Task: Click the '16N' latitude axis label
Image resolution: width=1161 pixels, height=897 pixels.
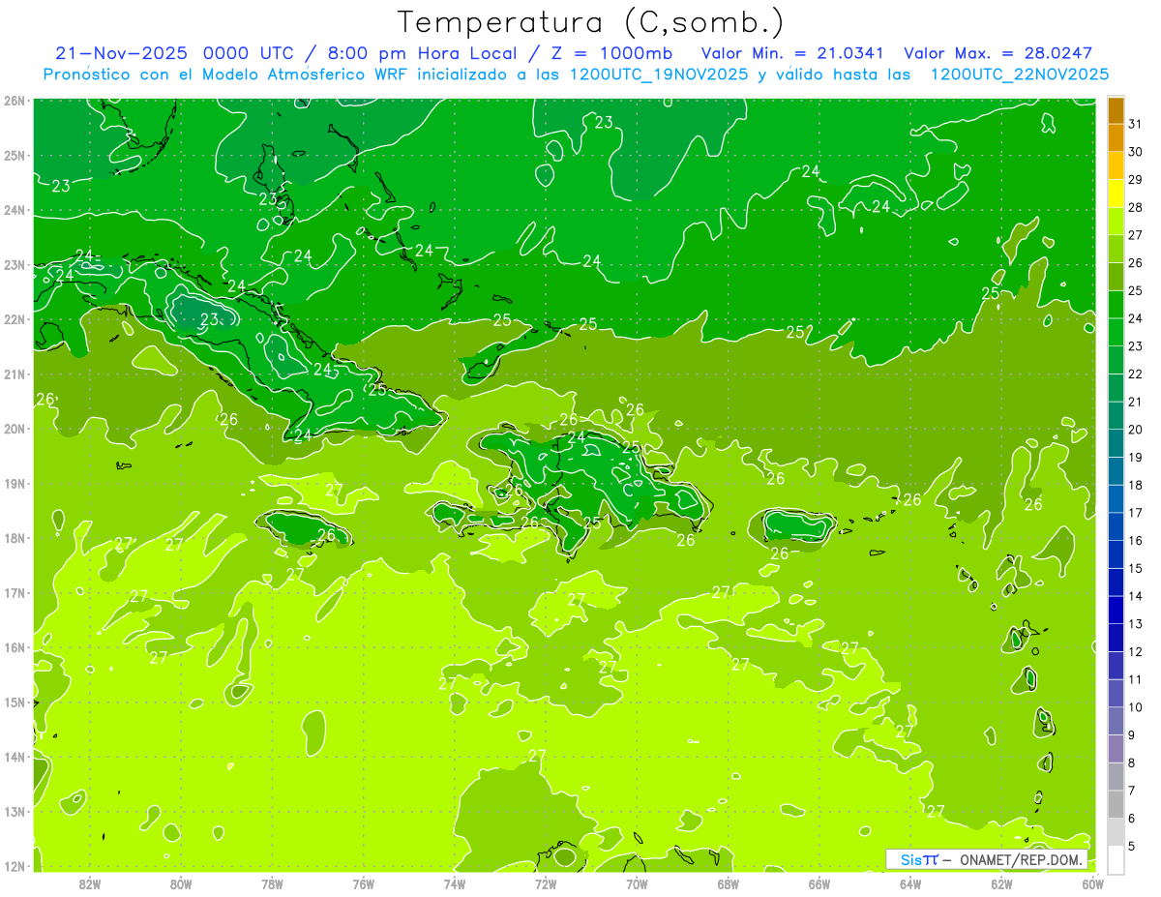Action: coord(15,647)
